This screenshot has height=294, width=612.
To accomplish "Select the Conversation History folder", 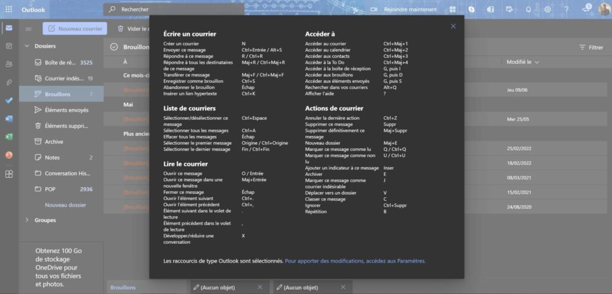I will click(x=62, y=174).
